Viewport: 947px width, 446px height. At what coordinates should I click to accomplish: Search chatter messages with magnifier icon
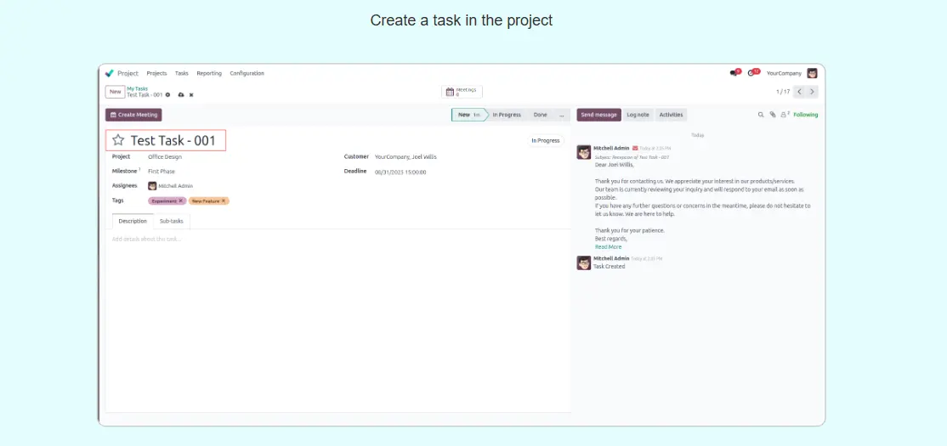coord(761,115)
